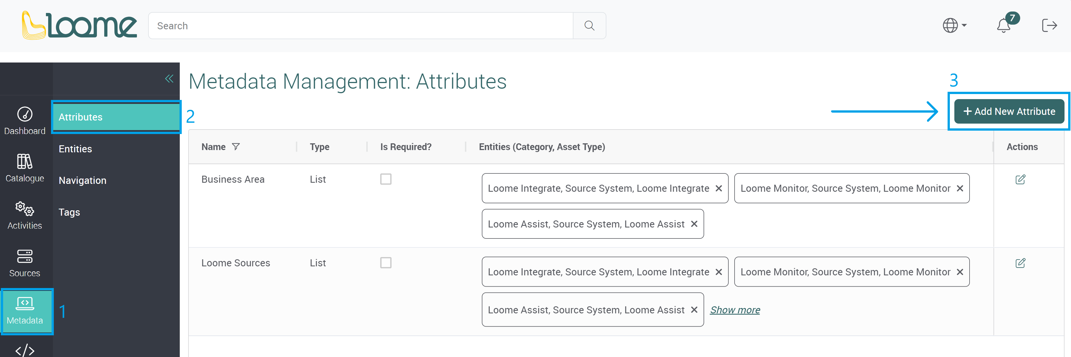Toggle Is Required for Business Area
Screen dimensions: 1071x357
pos(385,179)
